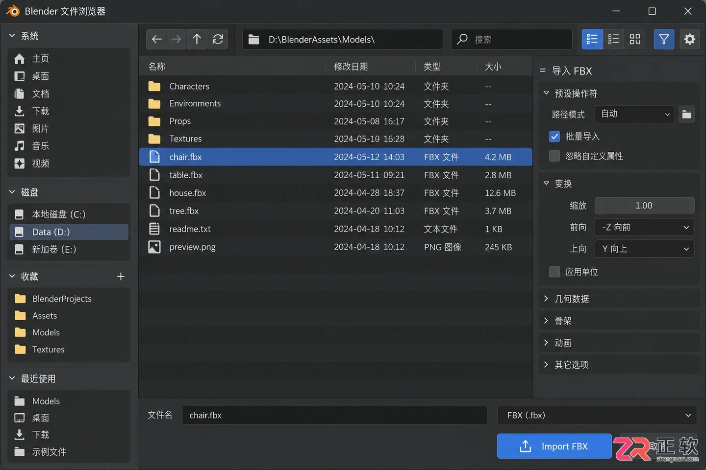Open the 图片 system folder
This screenshot has height=470, width=706.
(x=69, y=129)
